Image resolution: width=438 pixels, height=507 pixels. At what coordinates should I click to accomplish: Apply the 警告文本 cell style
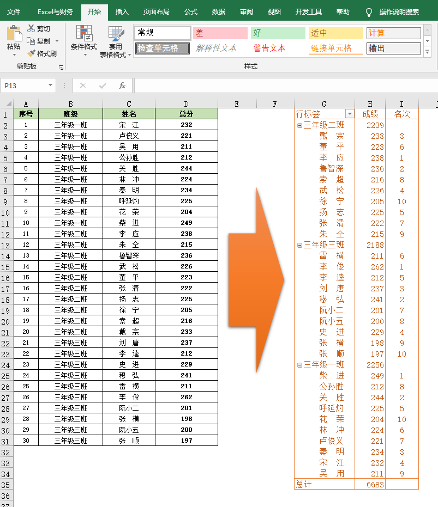click(278, 48)
